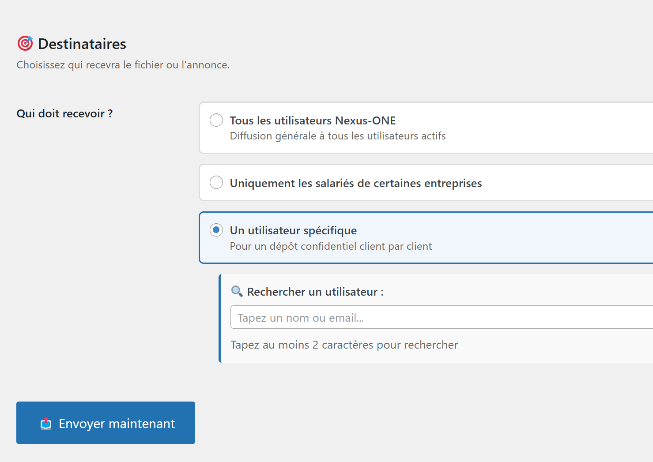
Task: Click the 'Choisissez qui recevra le fichier' subtitle
Action: pyautogui.click(x=123, y=65)
